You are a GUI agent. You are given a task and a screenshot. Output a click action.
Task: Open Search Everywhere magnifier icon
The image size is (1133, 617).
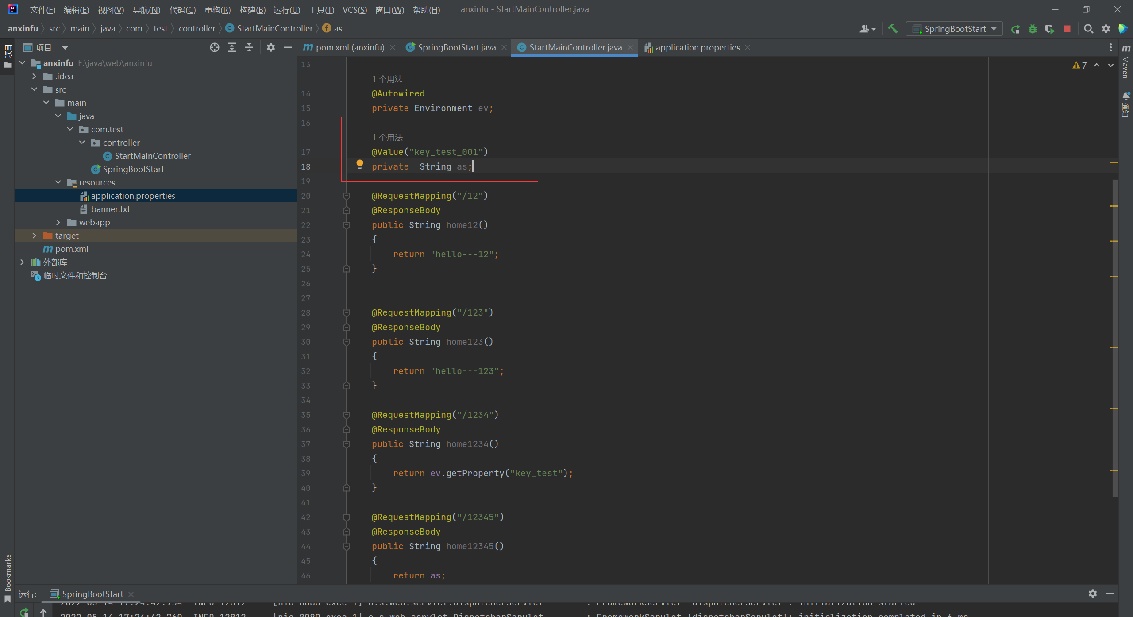coord(1088,29)
